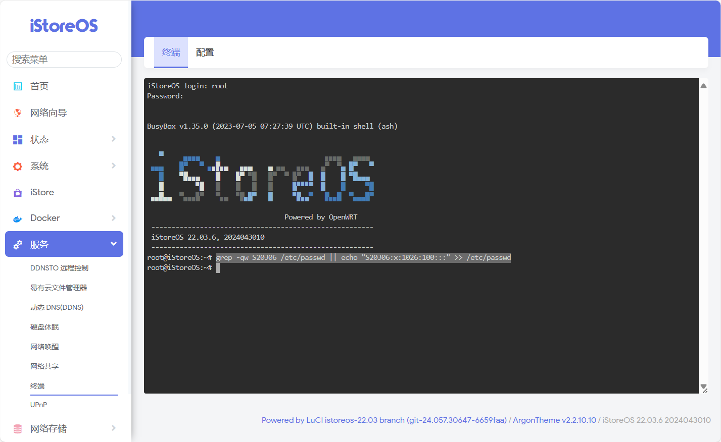Click the status grid icon
This screenshot has height=442, width=721.
[x=18, y=140]
